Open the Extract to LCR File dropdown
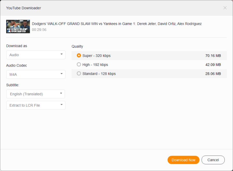 (x=36, y=105)
